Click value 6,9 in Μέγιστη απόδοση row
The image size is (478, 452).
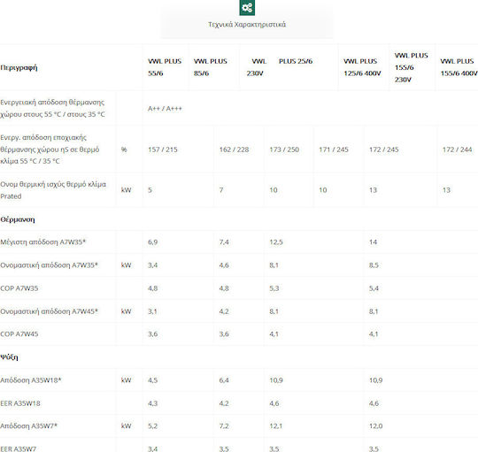(153, 242)
